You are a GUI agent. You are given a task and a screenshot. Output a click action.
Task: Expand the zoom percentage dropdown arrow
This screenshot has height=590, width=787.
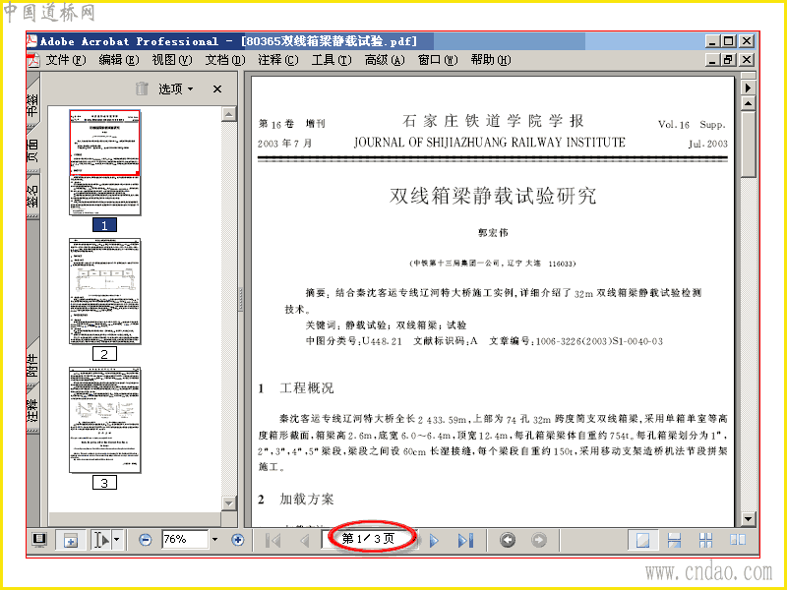point(214,540)
